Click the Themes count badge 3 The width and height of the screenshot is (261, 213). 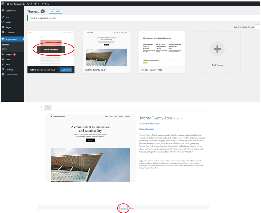click(43, 11)
